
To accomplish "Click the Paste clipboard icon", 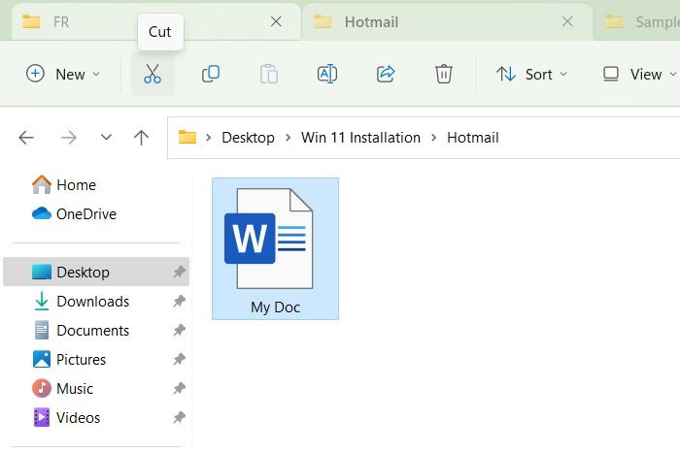I will (269, 74).
